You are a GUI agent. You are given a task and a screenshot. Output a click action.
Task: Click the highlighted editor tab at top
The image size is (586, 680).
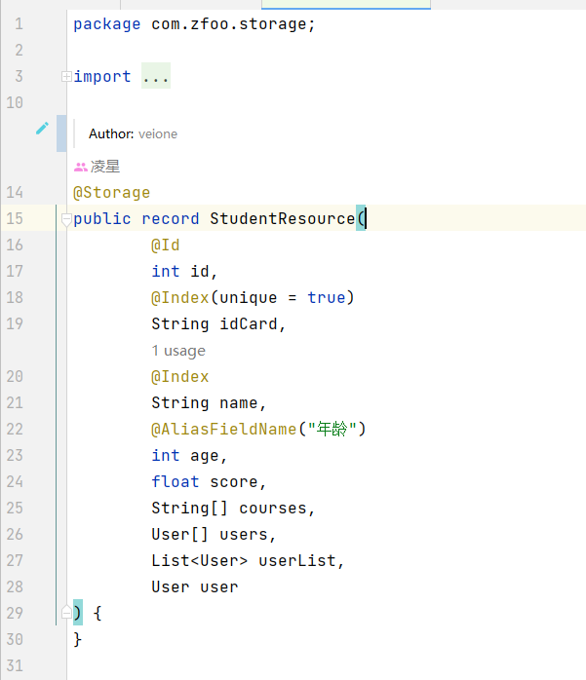(346, 4)
